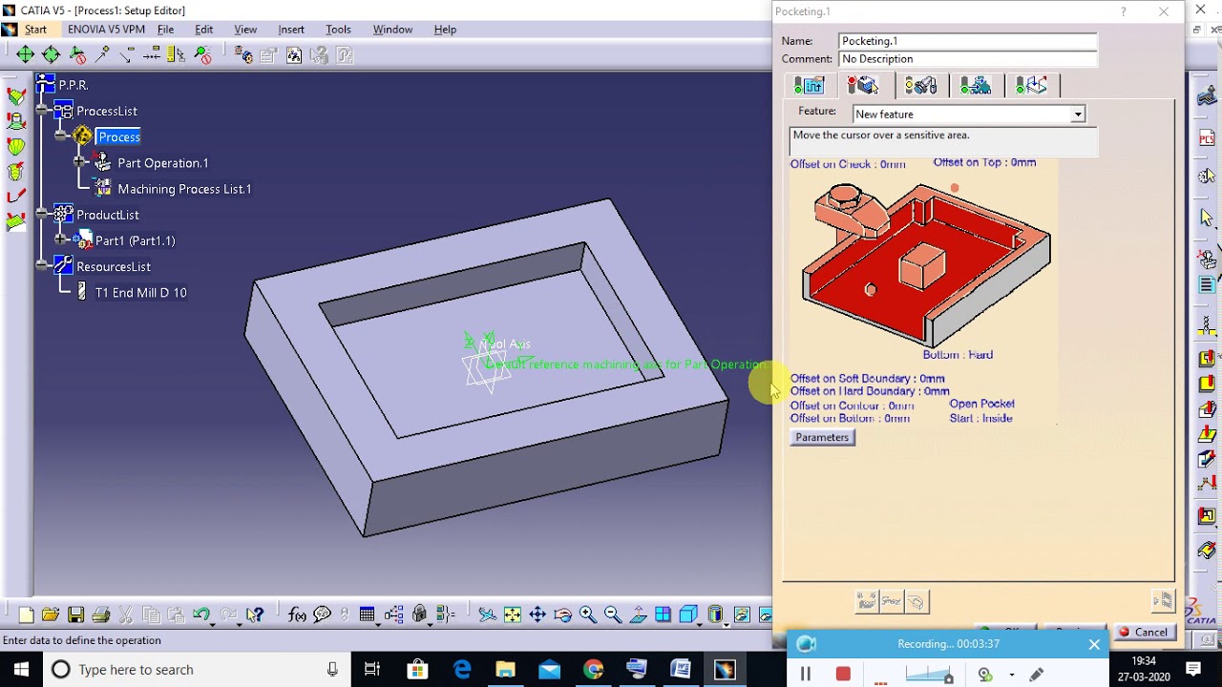Click the Save diskette icon
This screenshot has height=687, width=1222.
tap(75, 615)
